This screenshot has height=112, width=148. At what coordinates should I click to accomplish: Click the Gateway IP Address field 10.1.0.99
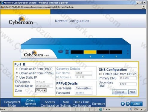point(83,77)
